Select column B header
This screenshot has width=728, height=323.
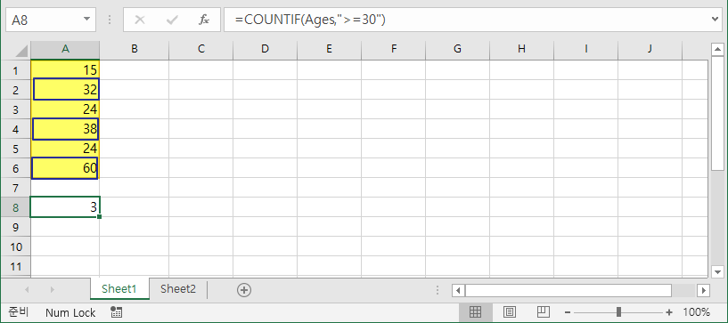135,49
